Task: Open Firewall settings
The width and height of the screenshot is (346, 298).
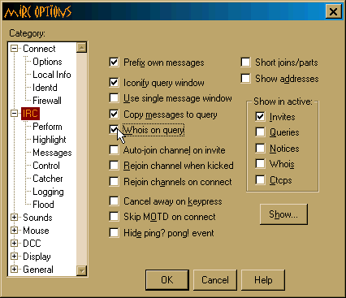Action: [x=47, y=101]
